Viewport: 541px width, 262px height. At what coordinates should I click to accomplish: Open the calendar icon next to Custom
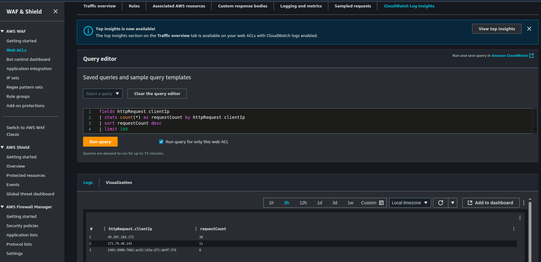[x=381, y=203]
